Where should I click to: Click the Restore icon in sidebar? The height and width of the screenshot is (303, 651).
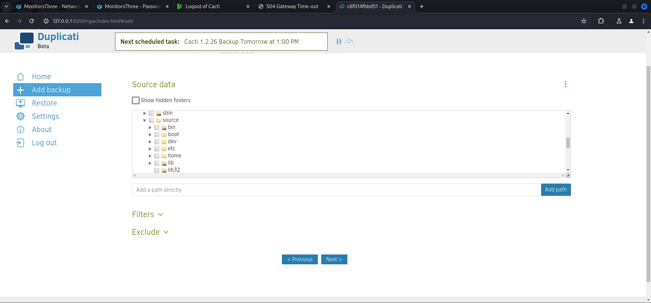tap(20, 103)
